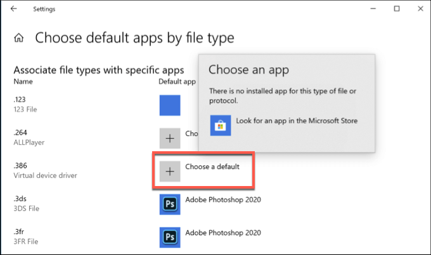Go to Settings home via house icon
The height and width of the screenshot is (255, 431).
[x=18, y=38]
